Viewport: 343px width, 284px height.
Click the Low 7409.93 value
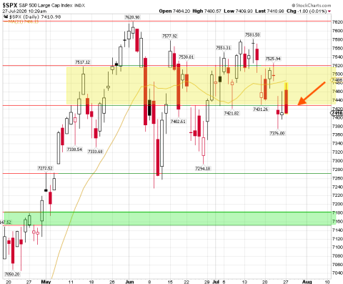[238, 11]
